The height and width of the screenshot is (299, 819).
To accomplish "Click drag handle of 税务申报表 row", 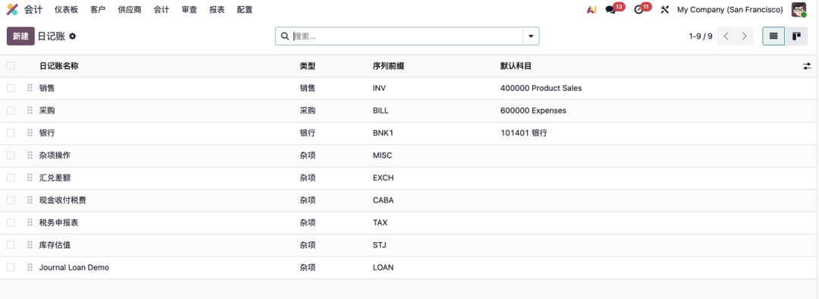I will pos(30,222).
